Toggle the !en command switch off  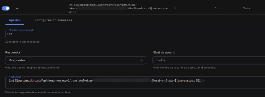[x=6, y=8]
